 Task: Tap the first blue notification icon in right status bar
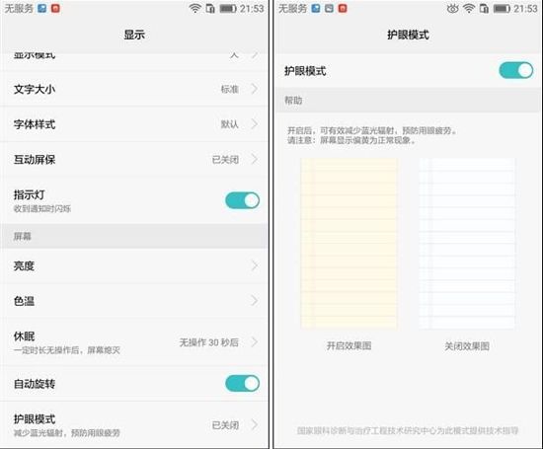[316, 8]
